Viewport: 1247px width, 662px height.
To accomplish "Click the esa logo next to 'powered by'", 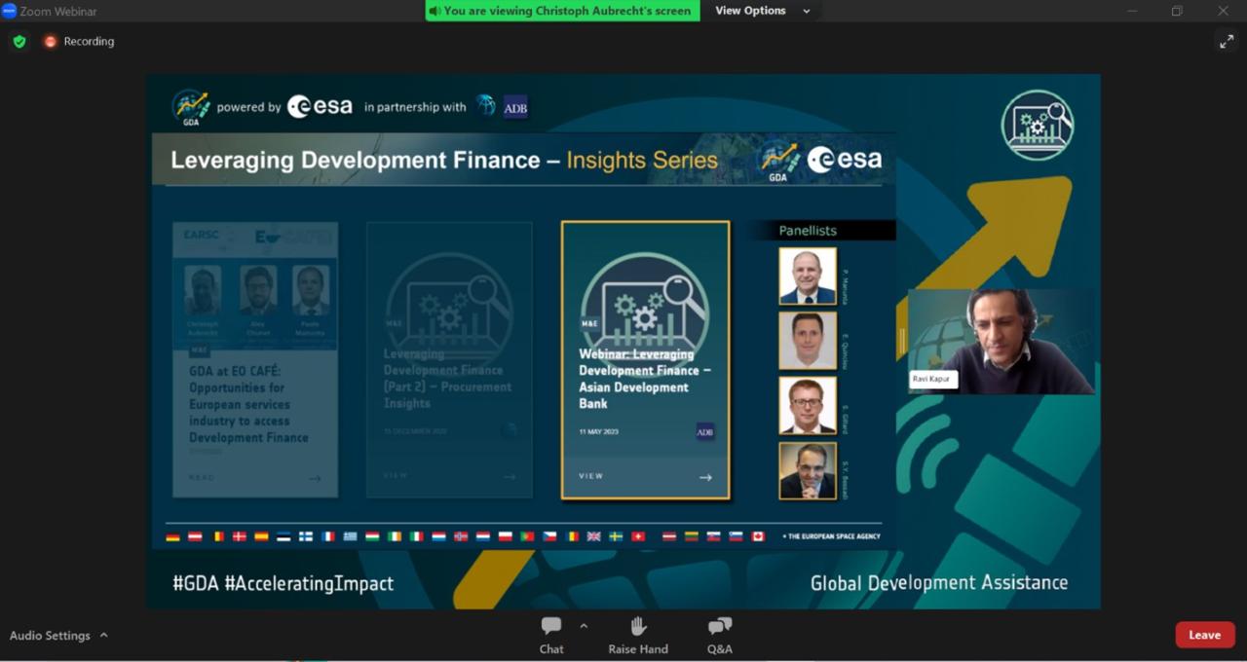I will (x=320, y=107).
